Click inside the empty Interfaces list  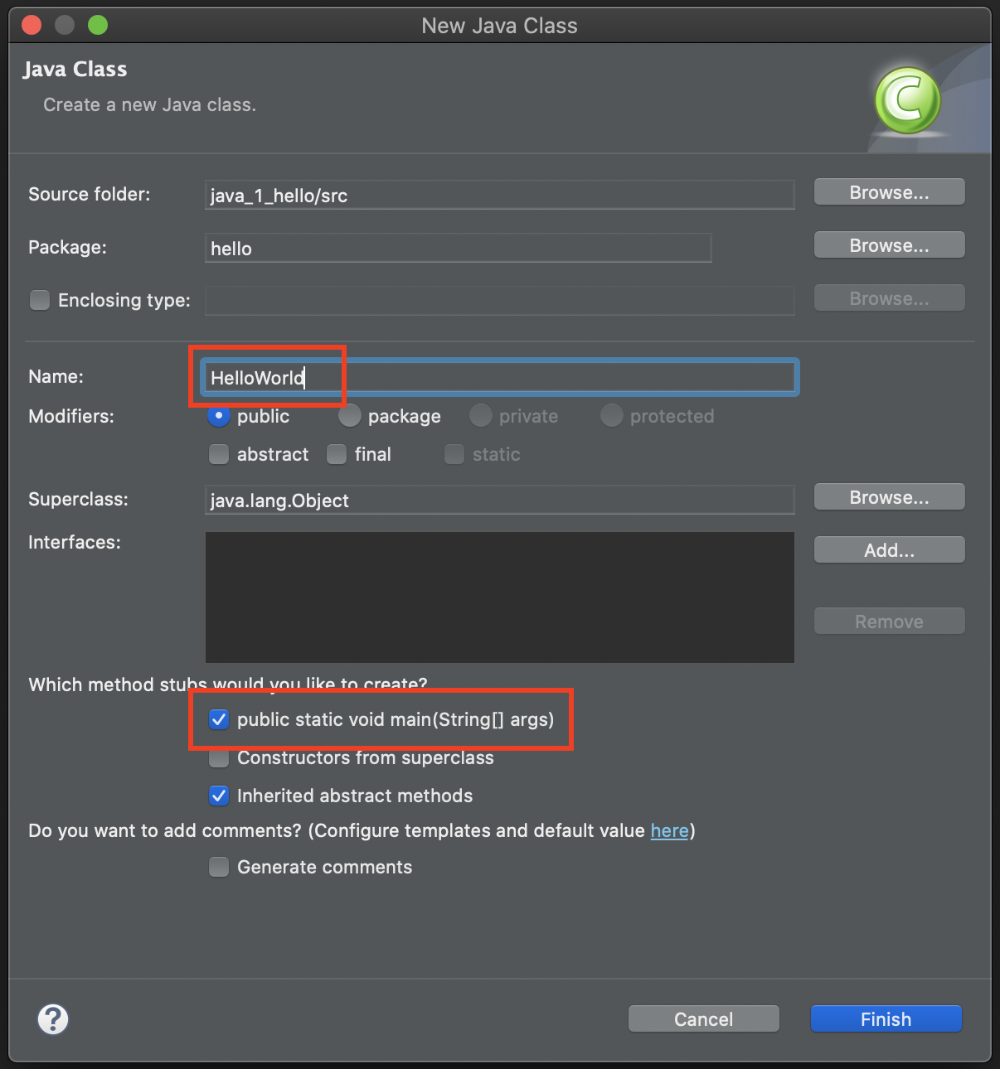click(x=499, y=597)
